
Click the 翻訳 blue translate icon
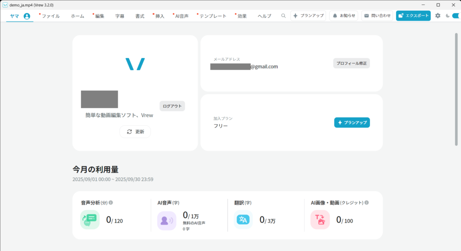coord(243,220)
